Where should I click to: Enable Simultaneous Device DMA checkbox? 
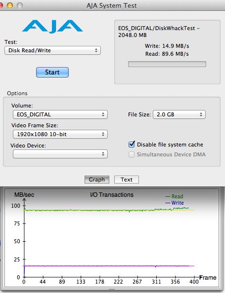[132, 154]
